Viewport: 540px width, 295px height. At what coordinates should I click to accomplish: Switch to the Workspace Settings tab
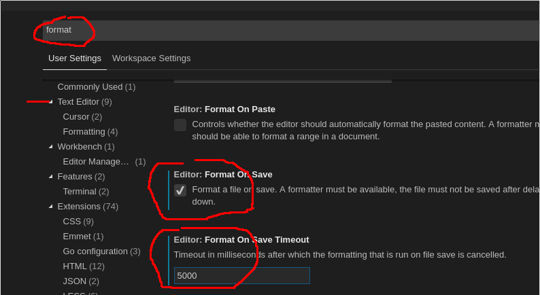[x=151, y=58]
